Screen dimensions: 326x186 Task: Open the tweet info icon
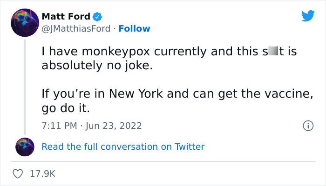pos(307,126)
